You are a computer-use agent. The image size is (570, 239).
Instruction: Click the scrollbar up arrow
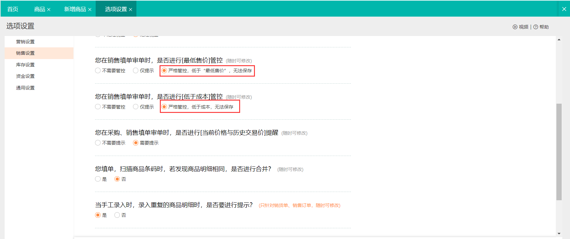[559, 40]
